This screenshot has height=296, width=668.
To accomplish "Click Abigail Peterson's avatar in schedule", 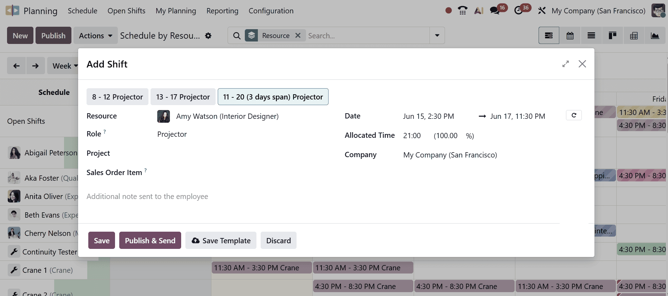I will click(14, 153).
